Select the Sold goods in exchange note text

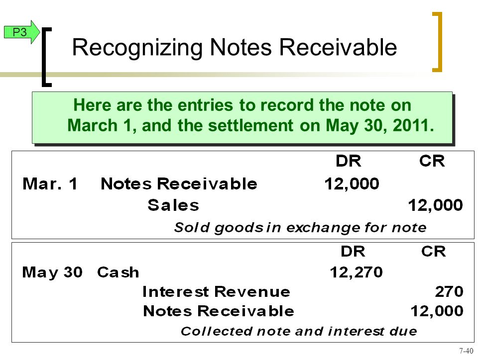tap(300, 227)
